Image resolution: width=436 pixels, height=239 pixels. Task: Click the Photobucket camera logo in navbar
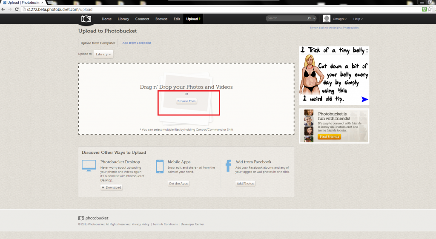86,19
